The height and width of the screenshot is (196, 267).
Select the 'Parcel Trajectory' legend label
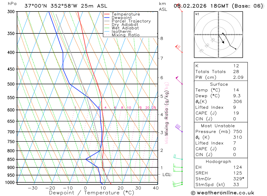tap(131, 21)
